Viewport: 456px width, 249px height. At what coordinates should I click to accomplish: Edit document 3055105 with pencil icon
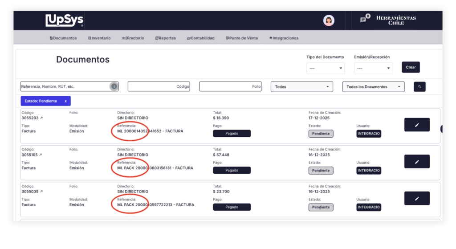(417, 162)
